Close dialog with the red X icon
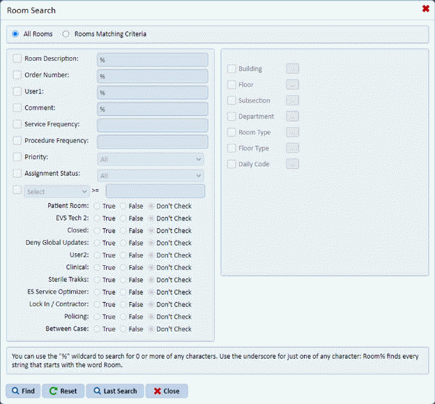Screen dimensions: 435x404 click(425, 9)
